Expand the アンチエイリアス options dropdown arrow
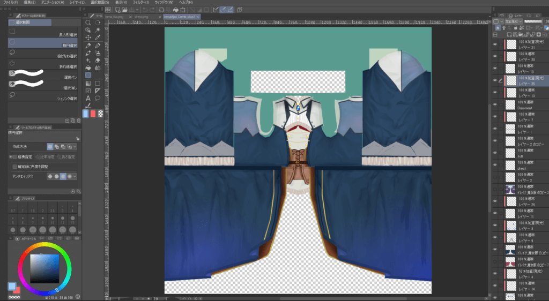 point(75,177)
